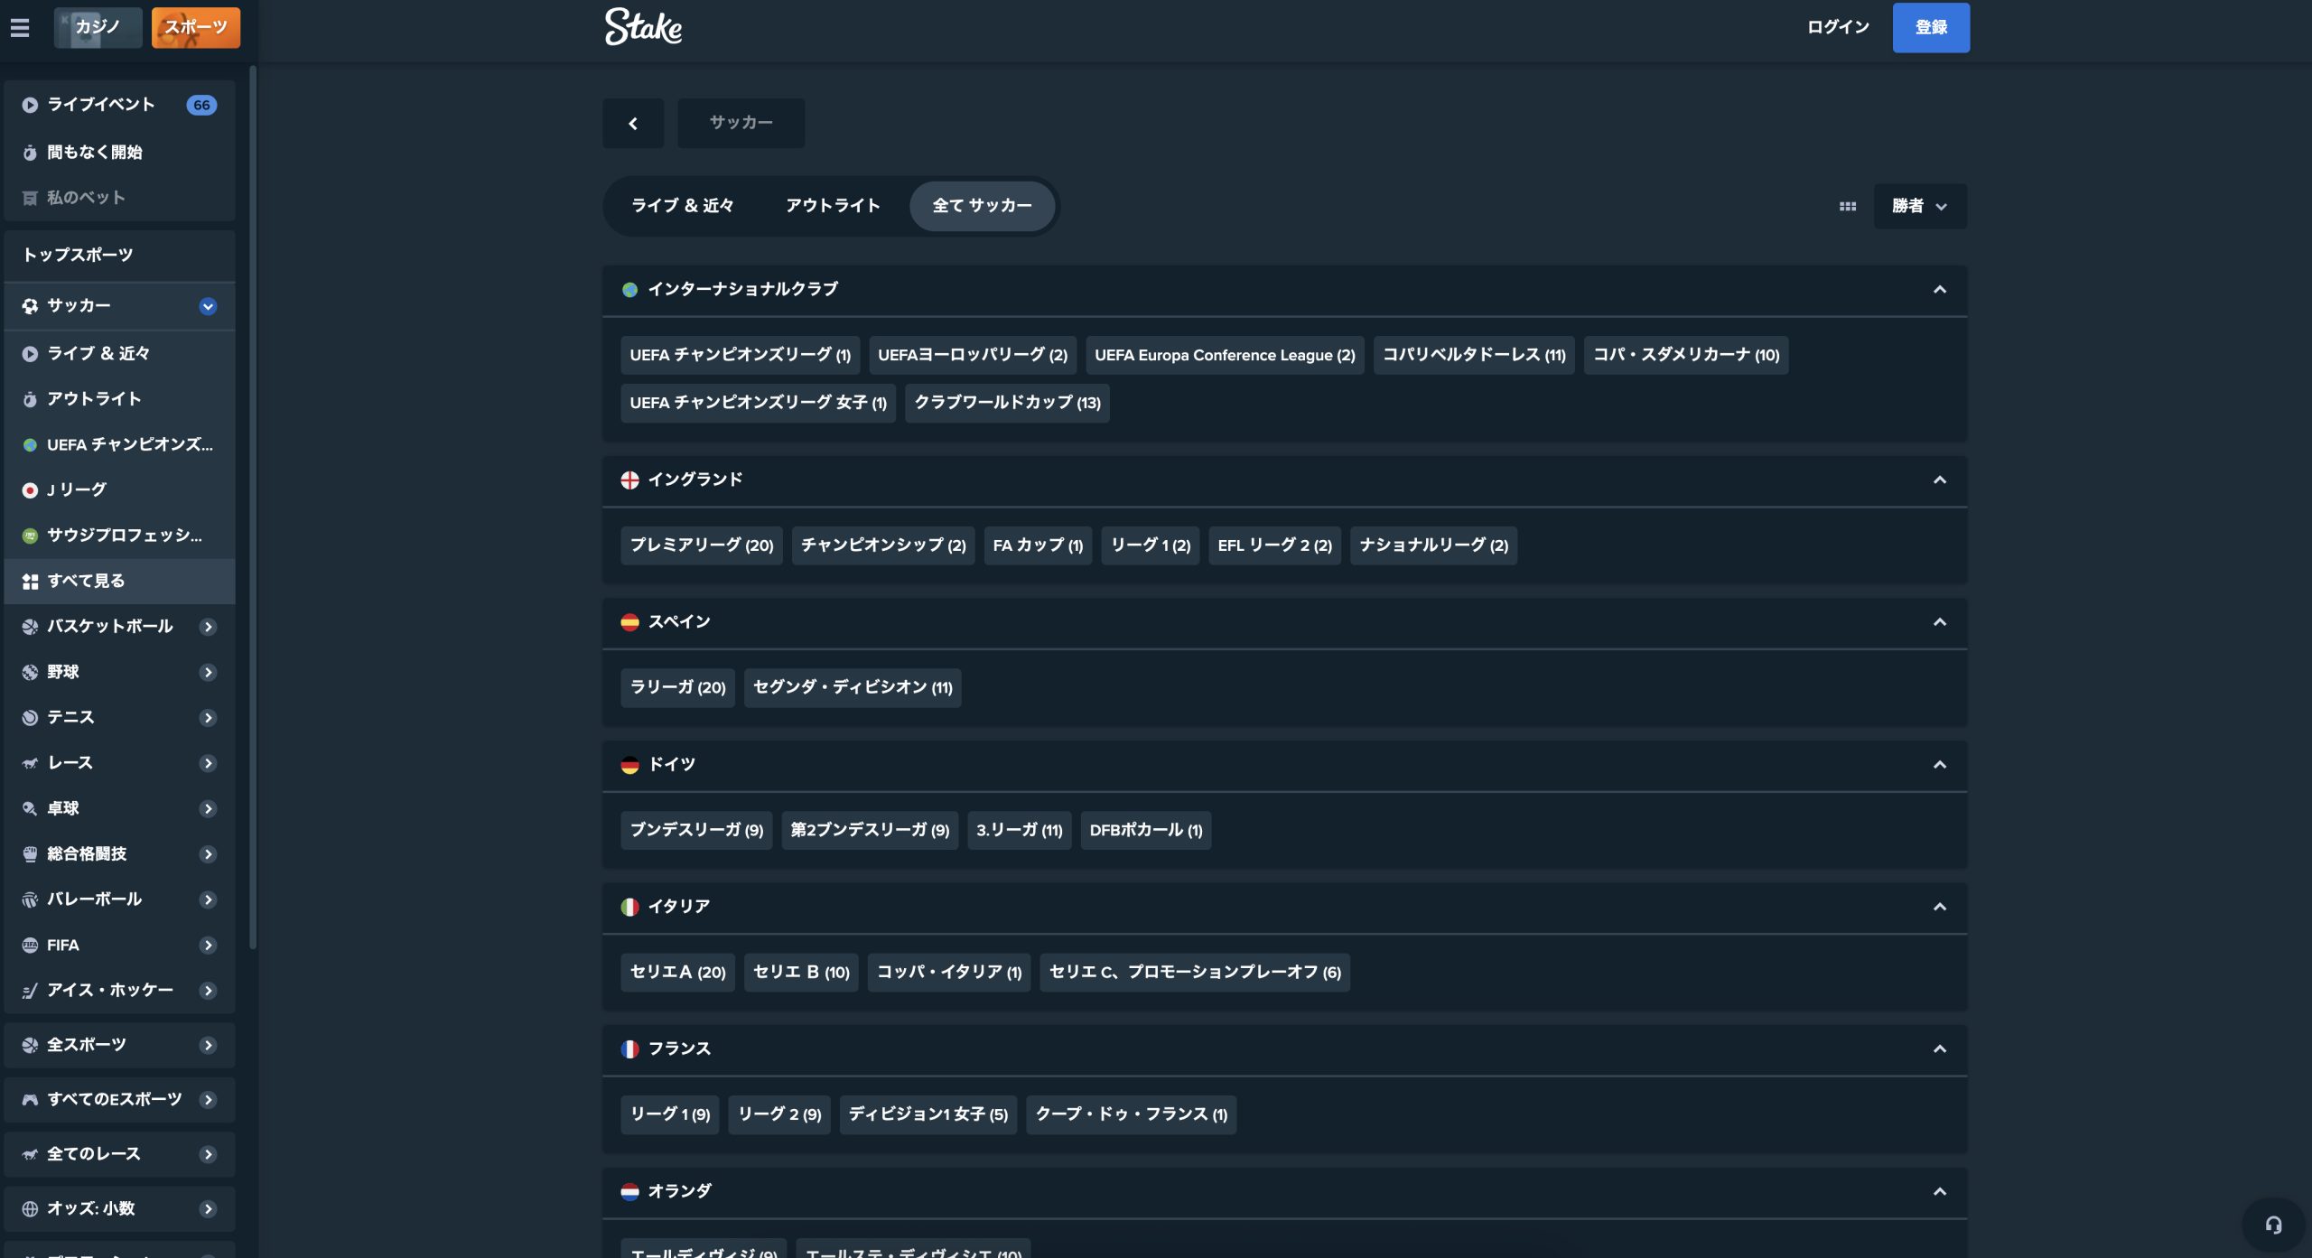Screen dimensions: 2312x1258
Task: Collapse the イタリア section
Action: point(1939,907)
